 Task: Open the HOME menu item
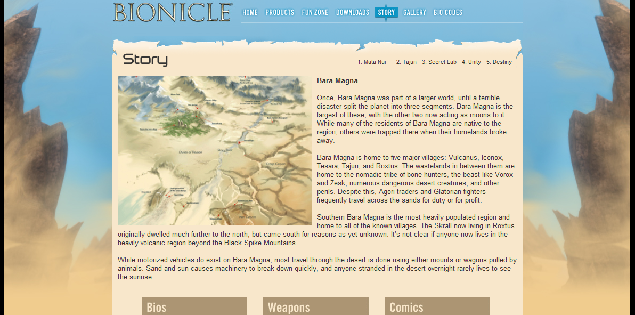coord(250,13)
